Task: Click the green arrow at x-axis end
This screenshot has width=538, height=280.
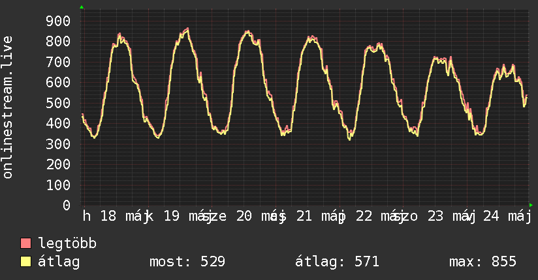Action: 531,205
